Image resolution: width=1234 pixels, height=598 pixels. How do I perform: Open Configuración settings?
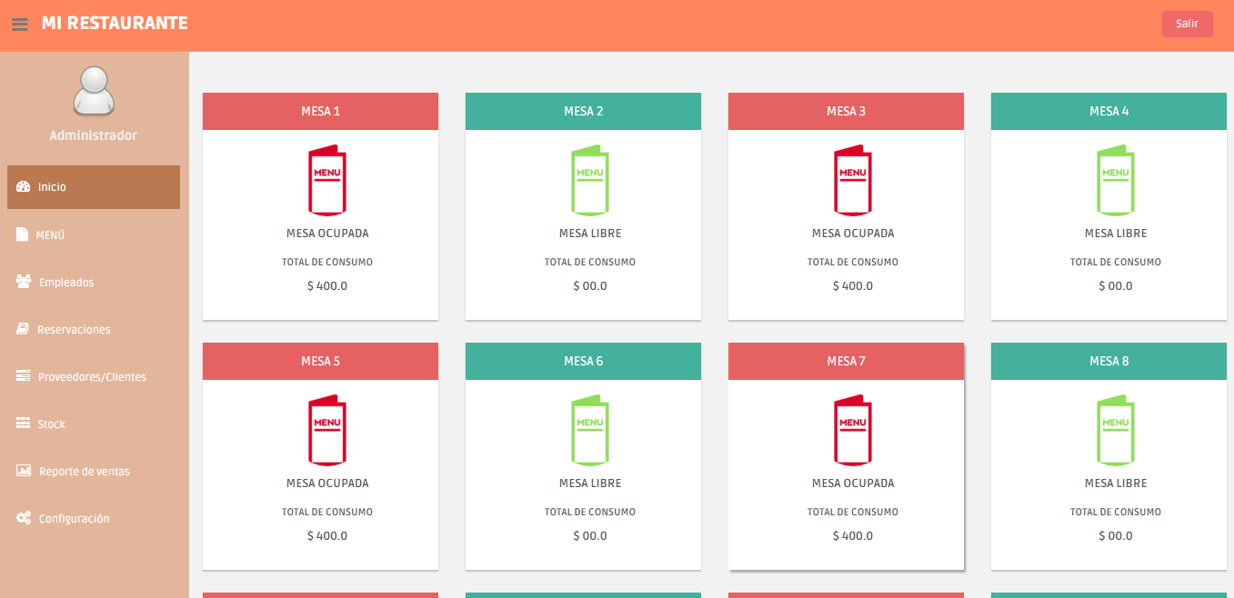click(x=73, y=519)
